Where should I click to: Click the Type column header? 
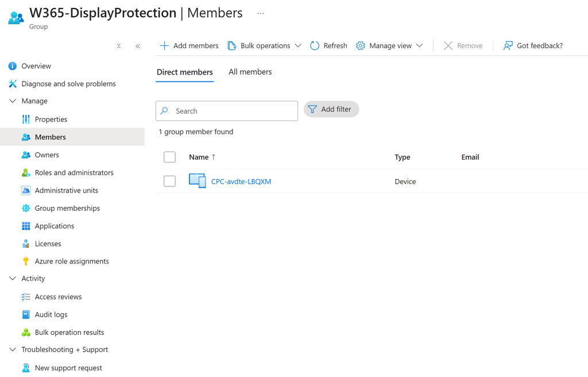[403, 157]
